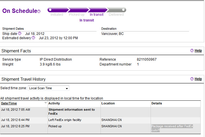Click Estimated delivery question mark icon
205x137 pixels.
click(x=33, y=38)
